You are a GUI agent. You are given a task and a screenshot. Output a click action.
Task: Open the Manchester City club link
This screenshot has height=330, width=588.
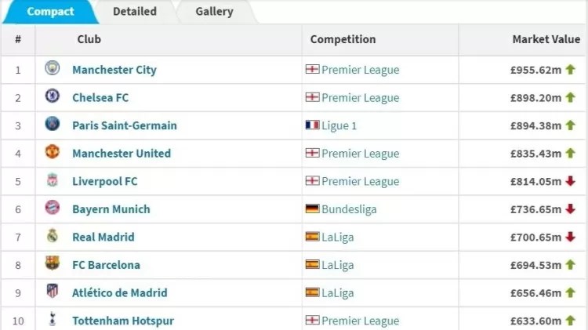(x=114, y=70)
